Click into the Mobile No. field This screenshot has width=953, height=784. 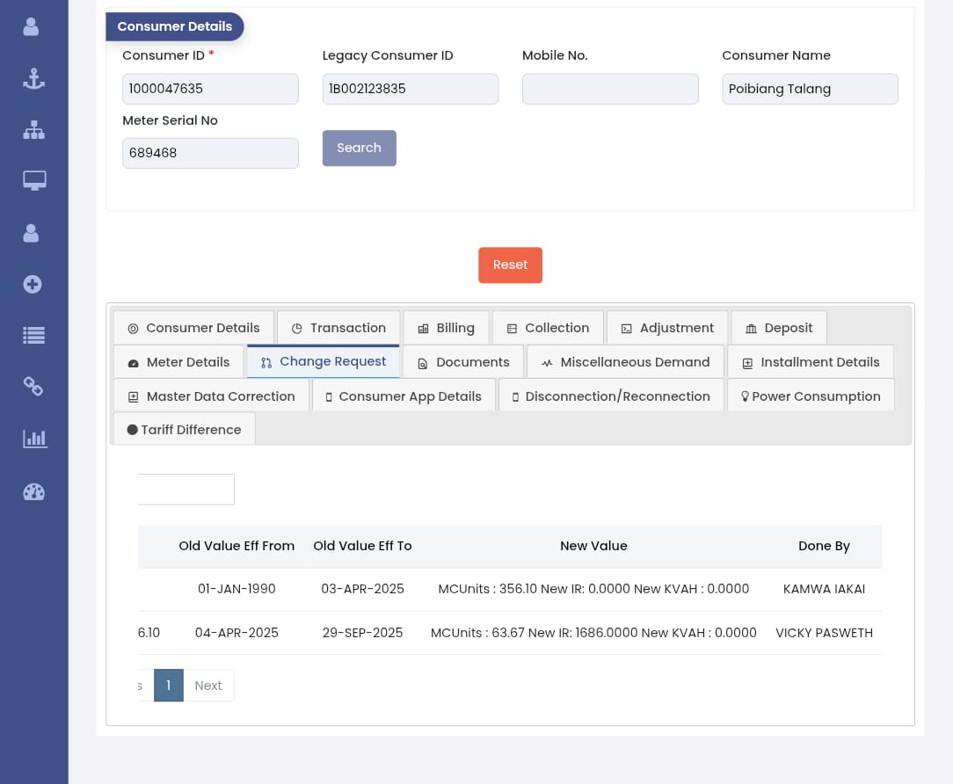610,89
